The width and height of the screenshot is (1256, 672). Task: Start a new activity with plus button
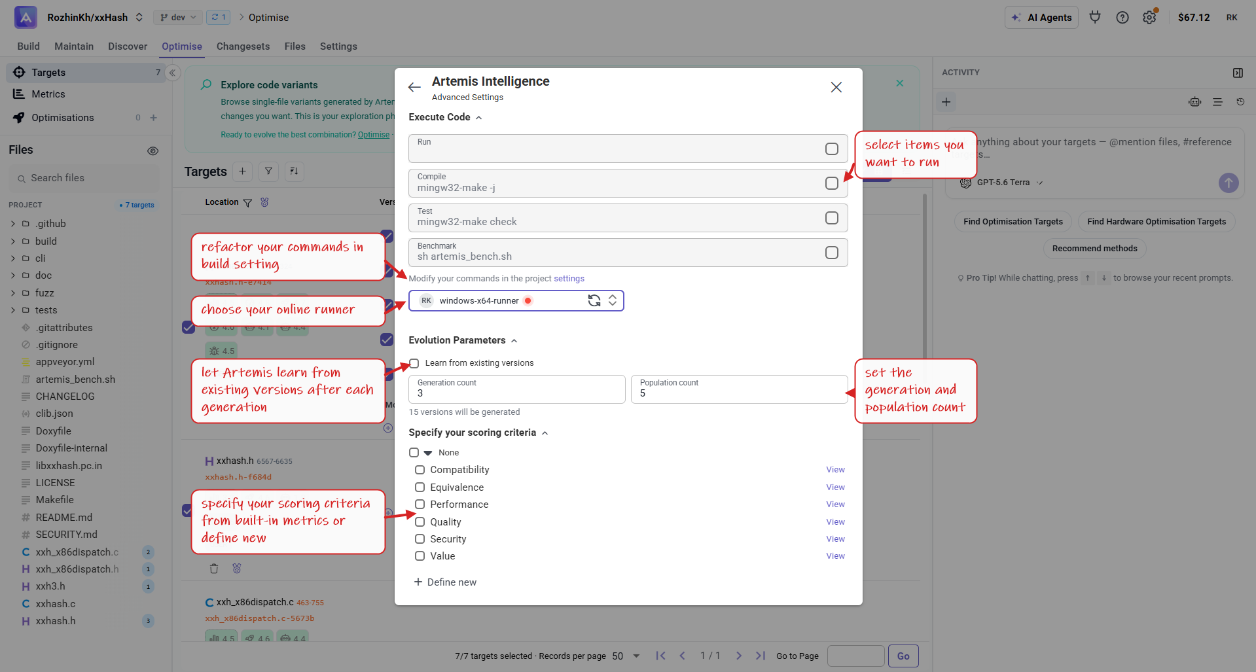946,102
